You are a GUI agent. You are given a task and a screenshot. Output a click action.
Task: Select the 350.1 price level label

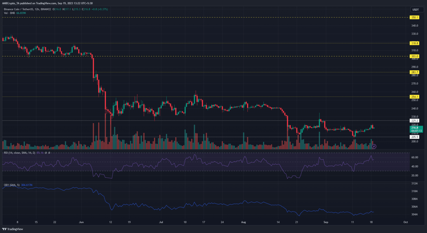(414, 17)
